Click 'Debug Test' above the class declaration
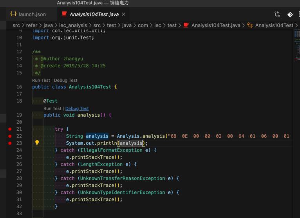The height and width of the screenshot is (218, 300). pyautogui.click(x=66, y=80)
